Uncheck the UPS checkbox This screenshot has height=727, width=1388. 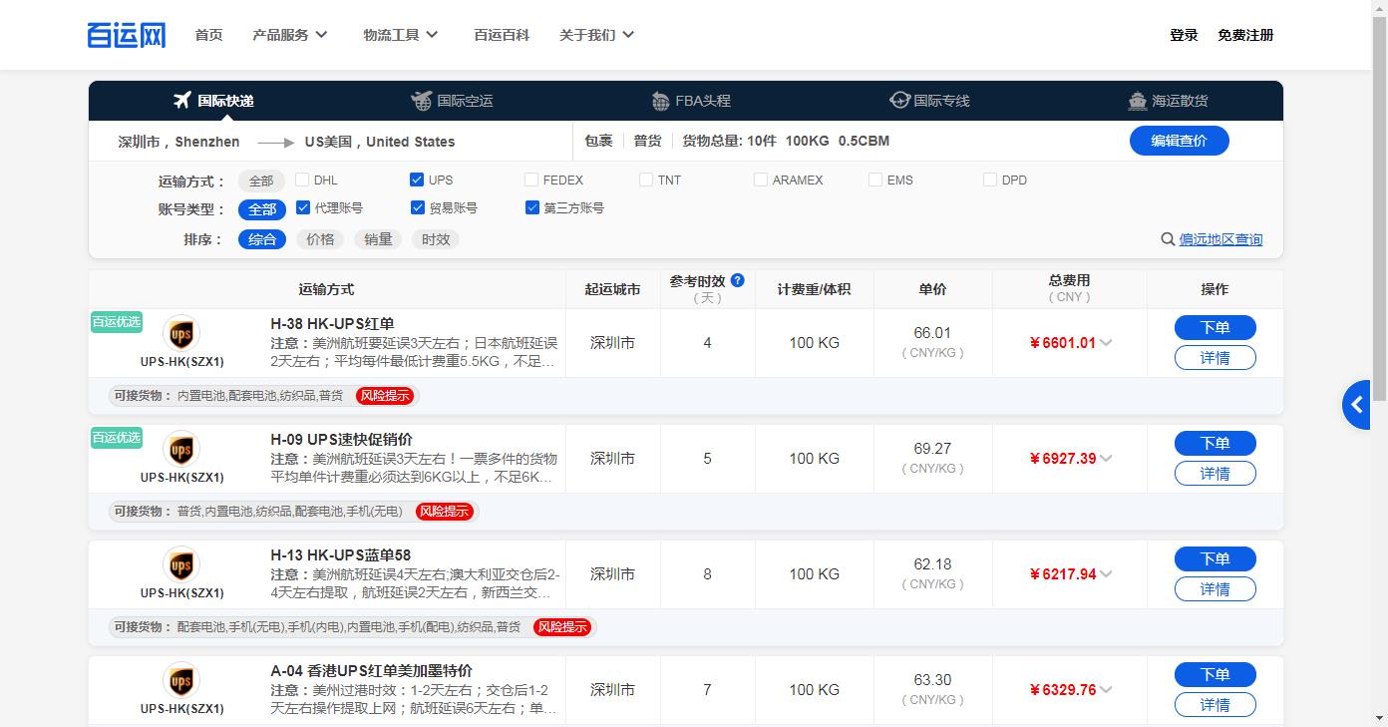point(417,180)
